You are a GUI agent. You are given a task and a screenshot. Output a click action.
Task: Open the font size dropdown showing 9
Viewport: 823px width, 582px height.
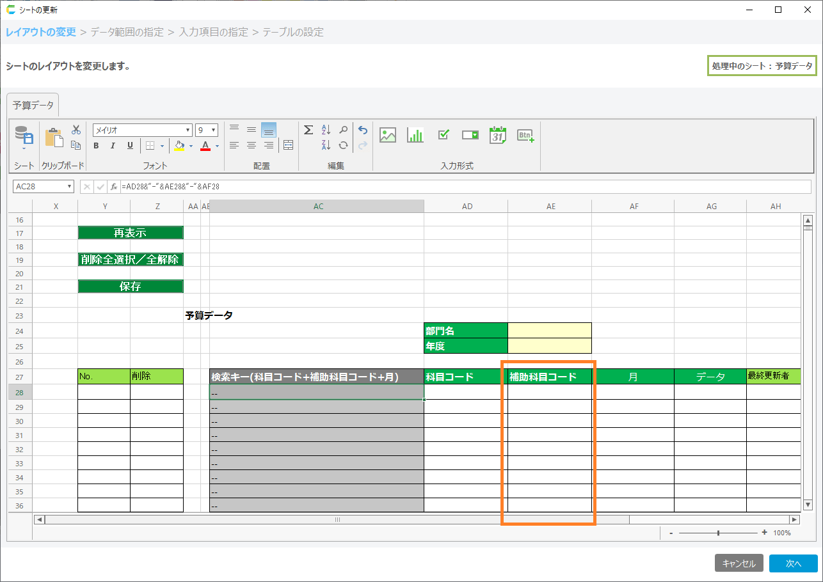[x=214, y=130]
